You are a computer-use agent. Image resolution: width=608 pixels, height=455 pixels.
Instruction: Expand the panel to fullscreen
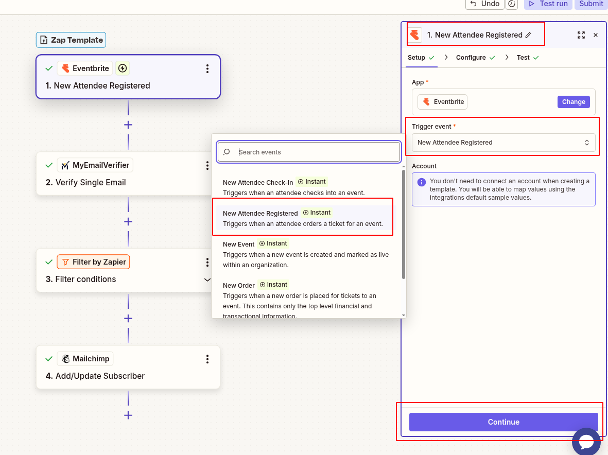point(581,35)
